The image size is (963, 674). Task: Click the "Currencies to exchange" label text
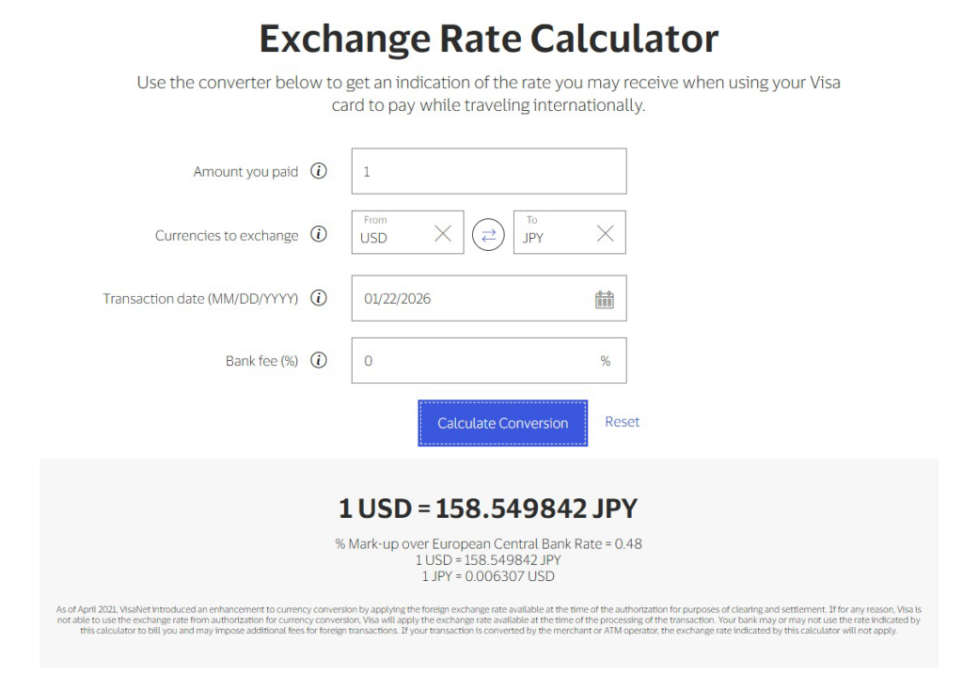click(x=227, y=236)
